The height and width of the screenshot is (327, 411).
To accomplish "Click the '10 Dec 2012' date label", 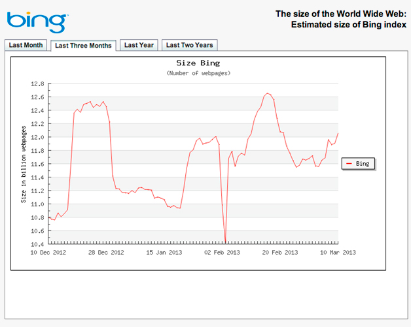I will [x=48, y=253].
